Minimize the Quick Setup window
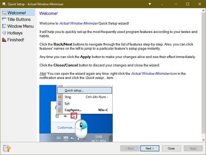This screenshot has width=206, height=155. pos(176,4)
